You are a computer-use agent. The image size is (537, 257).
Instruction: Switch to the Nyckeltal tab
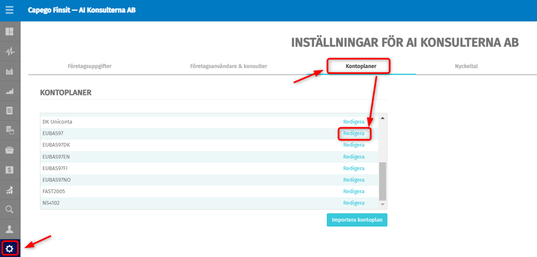466,66
